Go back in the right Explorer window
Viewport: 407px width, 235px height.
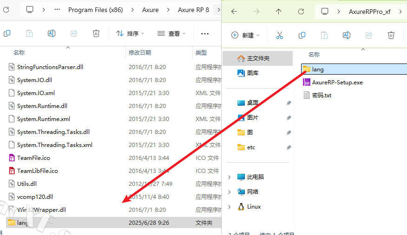pyautogui.click(x=234, y=12)
